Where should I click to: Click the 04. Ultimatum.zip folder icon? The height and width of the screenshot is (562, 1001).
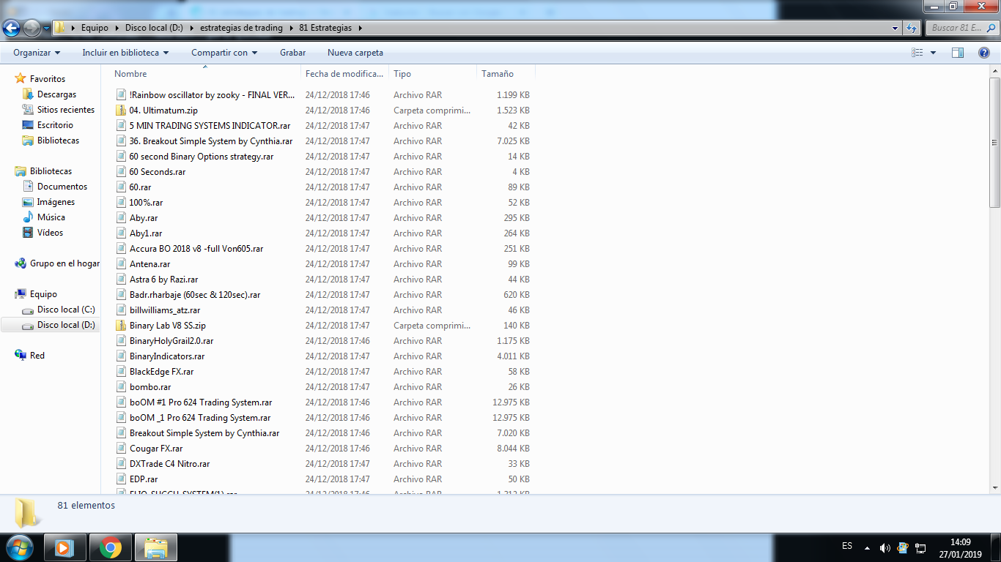click(121, 110)
